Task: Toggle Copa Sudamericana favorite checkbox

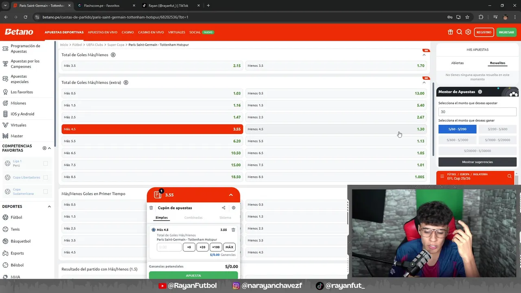Action: (x=46, y=192)
